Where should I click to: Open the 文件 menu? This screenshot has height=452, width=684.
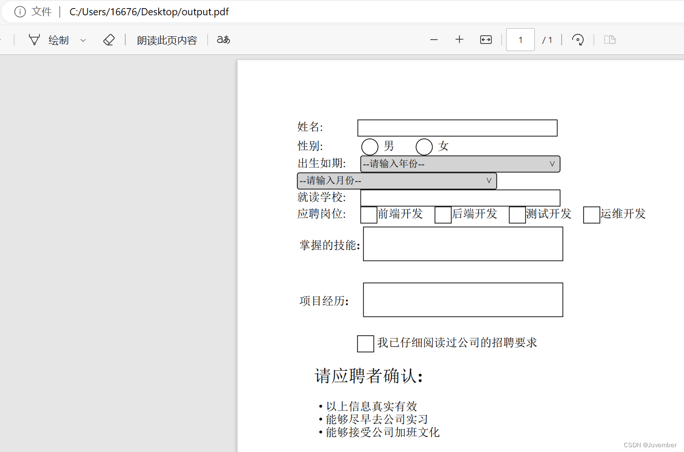[x=41, y=11]
